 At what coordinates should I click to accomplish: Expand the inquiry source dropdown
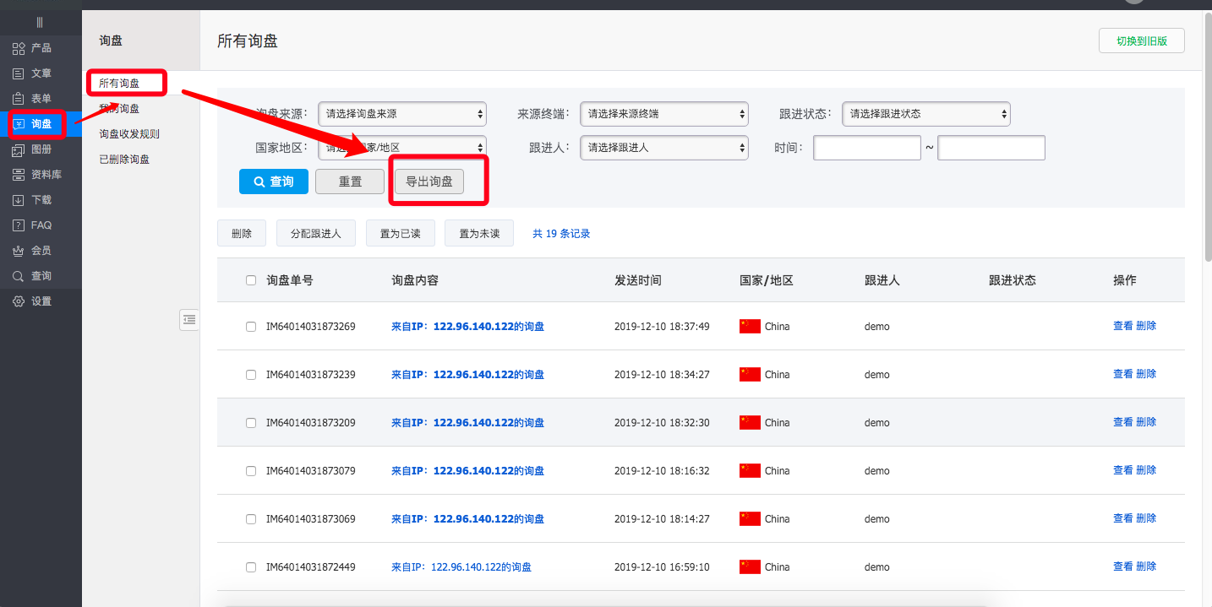tap(401, 114)
